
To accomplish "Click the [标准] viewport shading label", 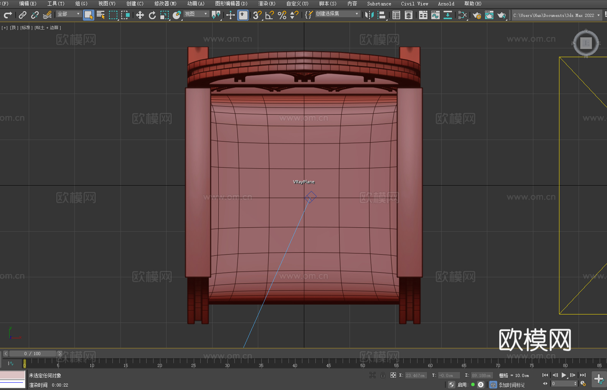I will coord(26,28).
